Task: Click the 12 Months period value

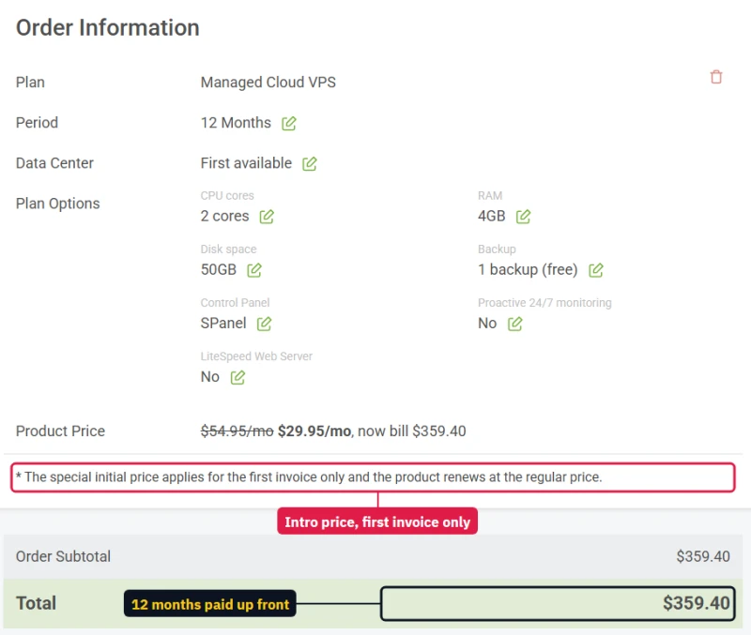Action: click(x=236, y=123)
